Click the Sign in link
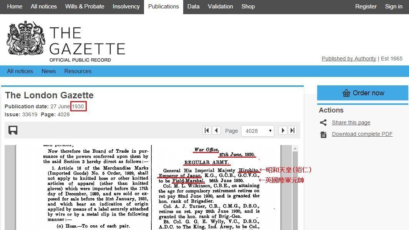The image size is (409, 230). 394,7
